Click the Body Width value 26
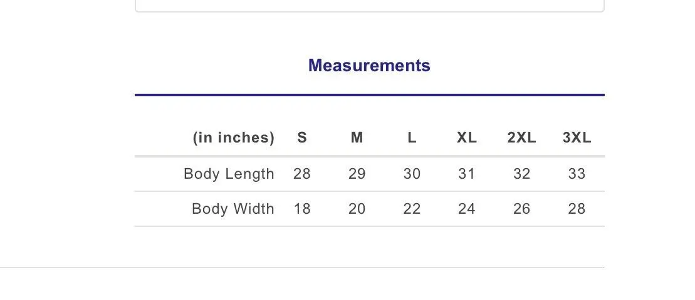 [521, 209]
